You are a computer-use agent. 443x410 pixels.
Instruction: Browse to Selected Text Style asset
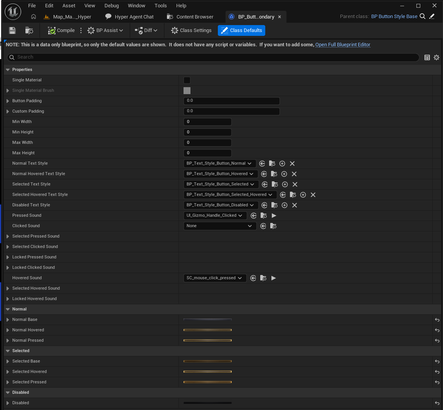(x=275, y=184)
